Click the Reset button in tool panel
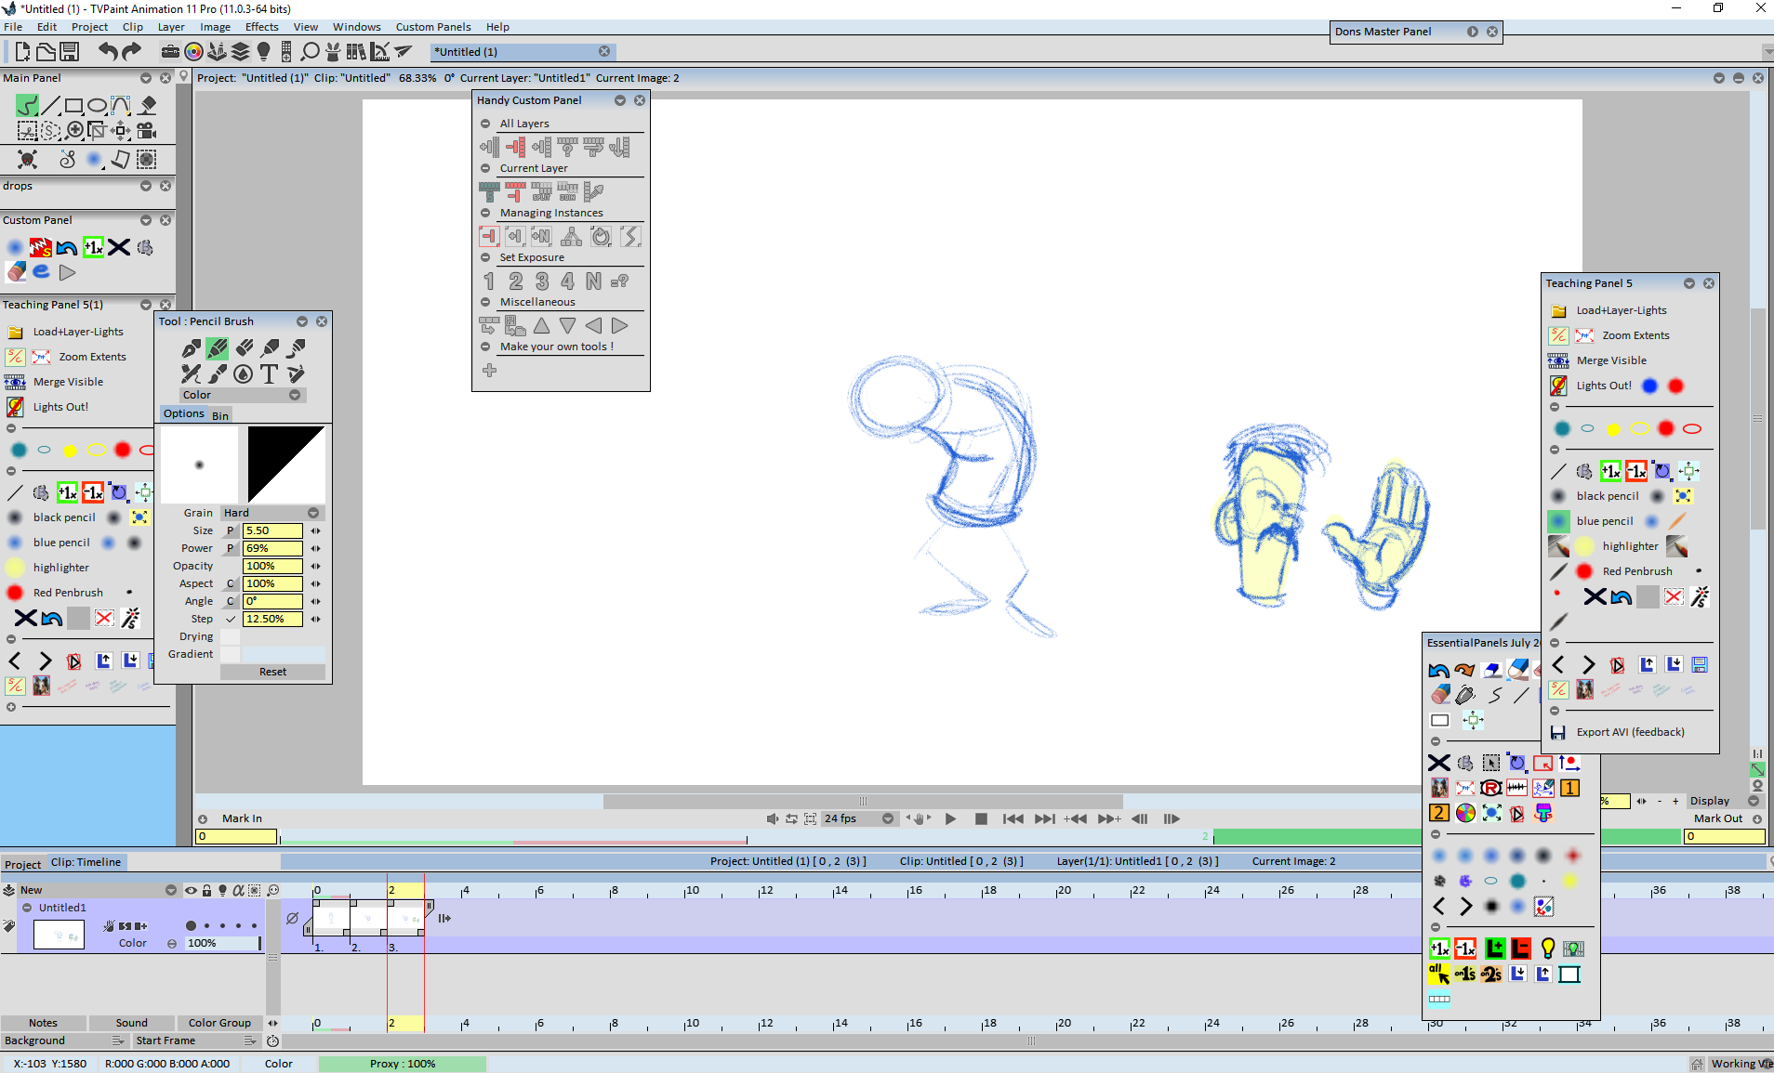 pos(272,672)
